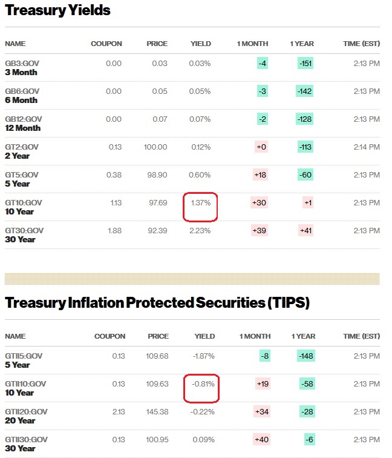The width and height of the screenshot is (392, 458).
Task: Click the green -148 TIPS one-year badge
Action: point(304,356)
